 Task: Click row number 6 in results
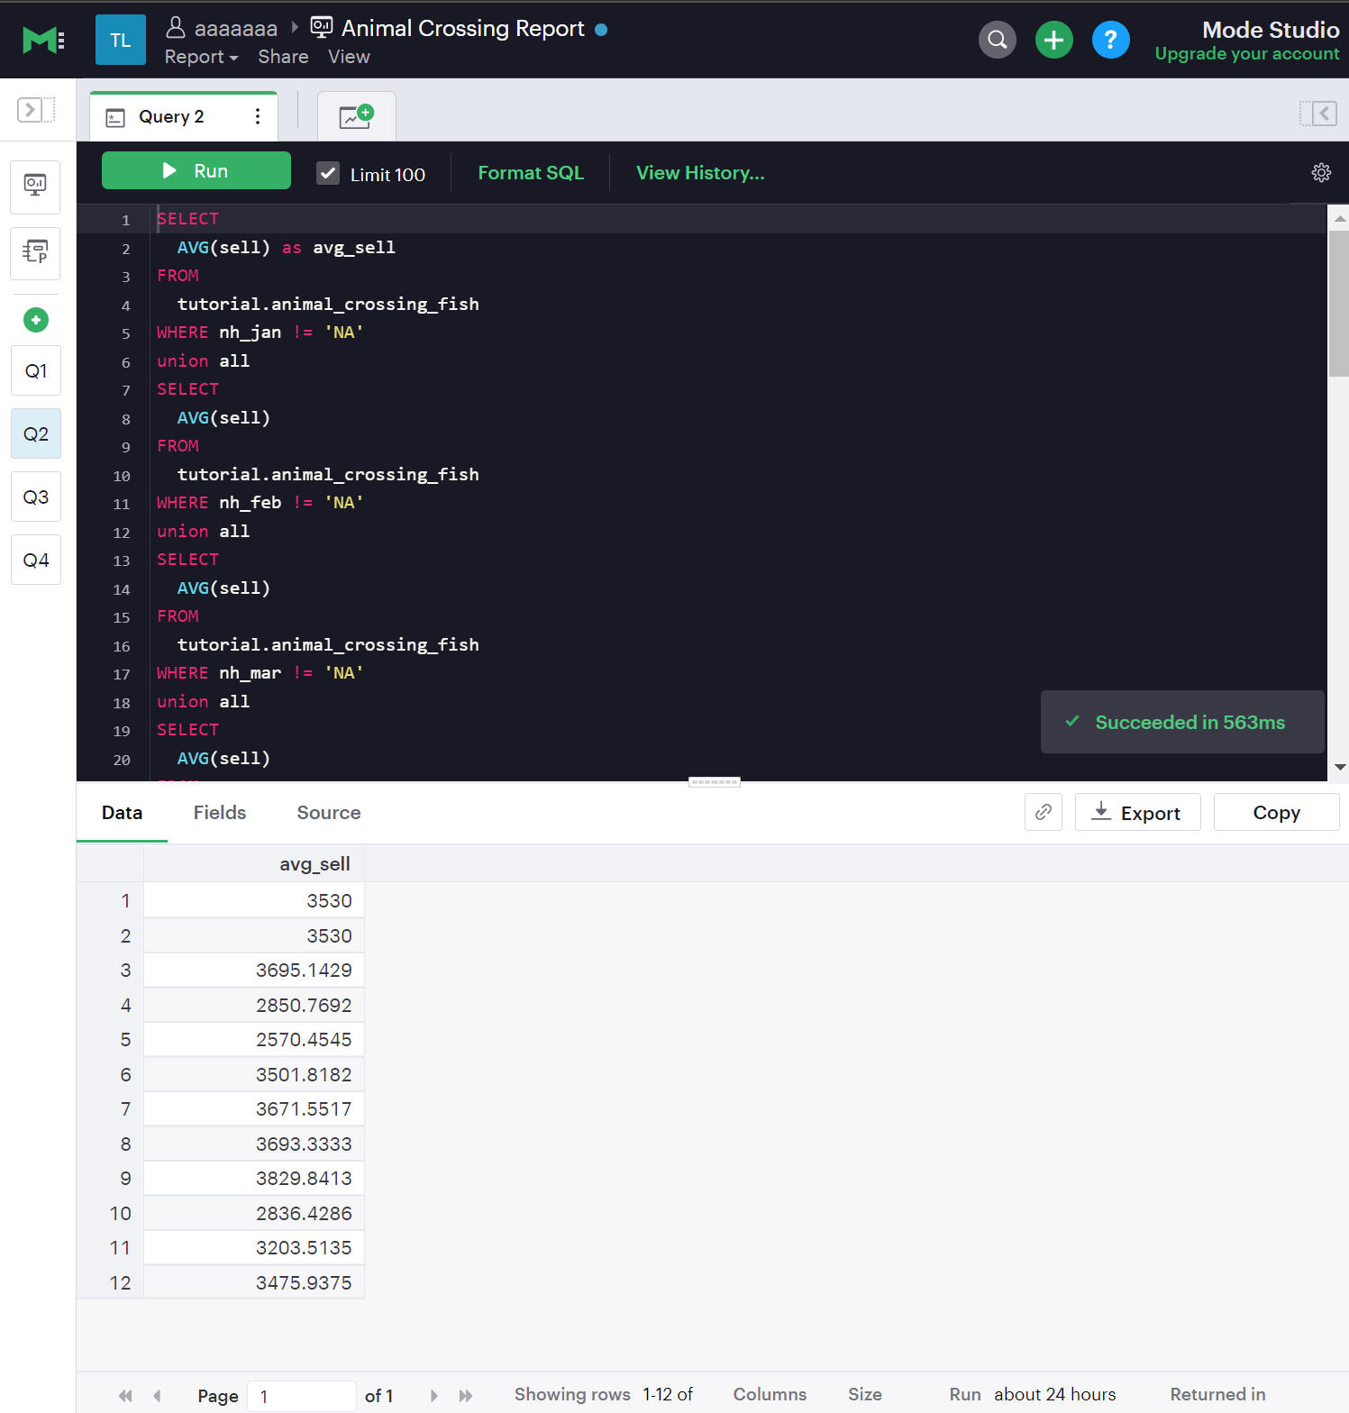click(x=126, y=1074)
